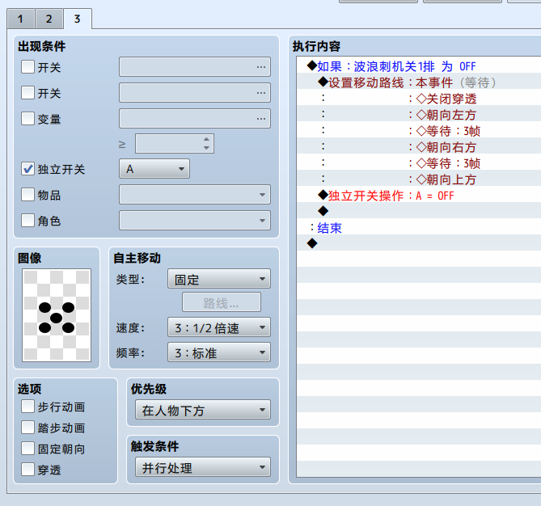This screenshot has width=541, height=506.
Task: Enable the 步行动画 option
Action: click(27, 407)
